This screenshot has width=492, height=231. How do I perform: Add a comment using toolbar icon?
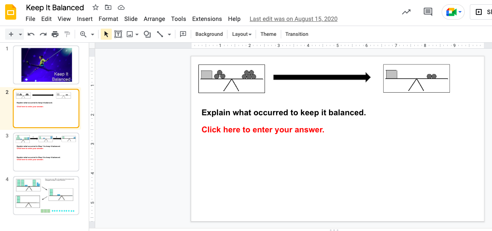(x=183, y=34)
